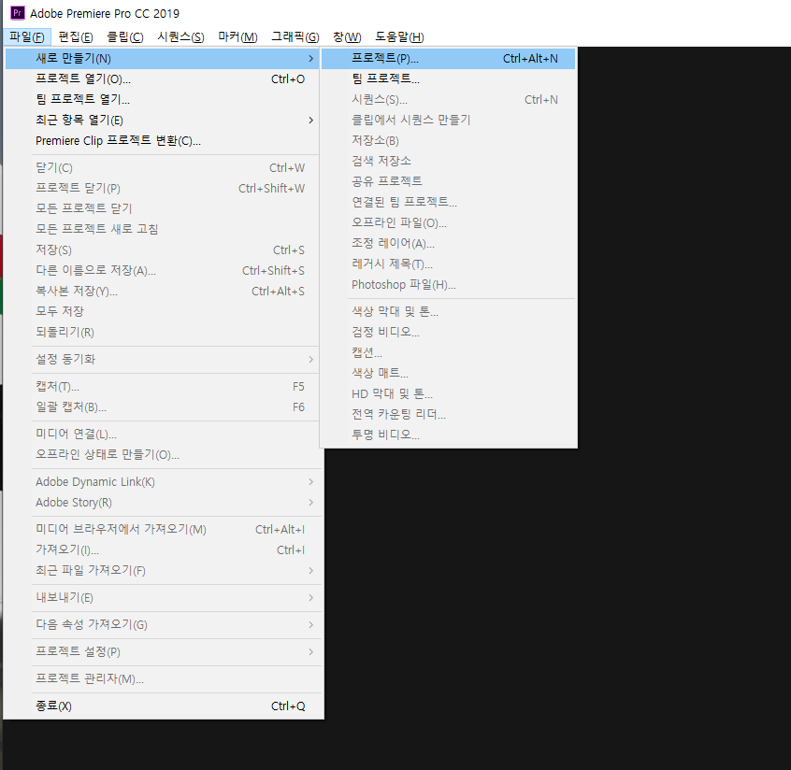
Task: Choose 가져오기(I)... entry
Action: tap(164, 550)
